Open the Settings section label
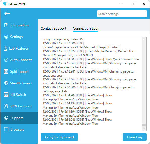 [x=16, y=37]
